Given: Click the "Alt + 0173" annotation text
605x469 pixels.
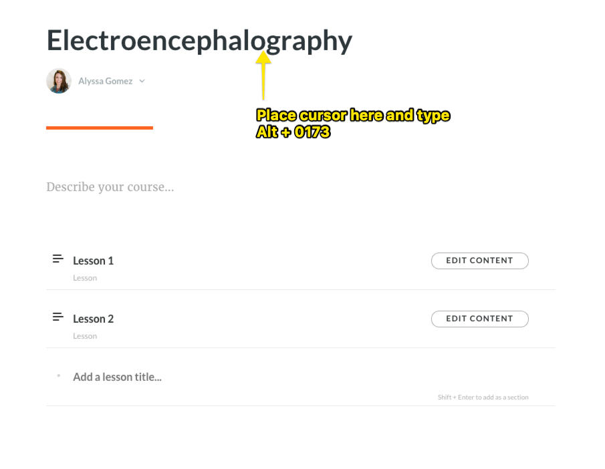Looking at the screenshot, I should click(x=293, y=132).
